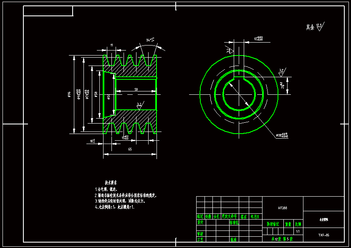The image size is (351, 248).
Task: Click the '处数' column header
Action: 208,216
